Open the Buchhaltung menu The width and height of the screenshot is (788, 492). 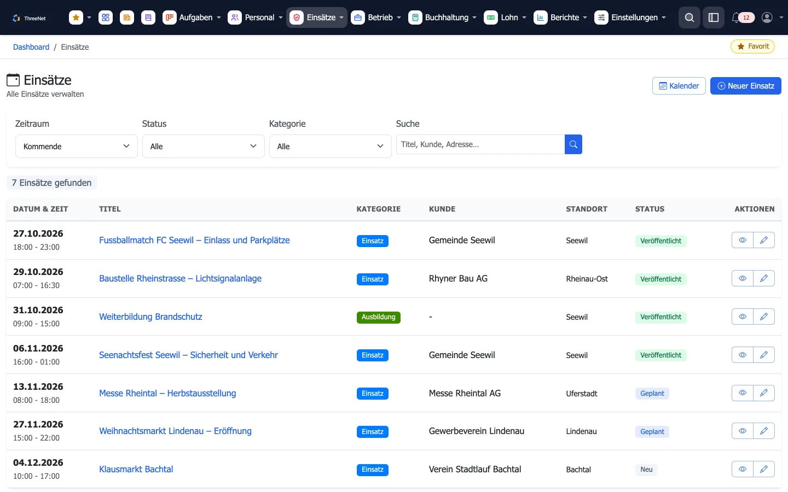[443, 17]
